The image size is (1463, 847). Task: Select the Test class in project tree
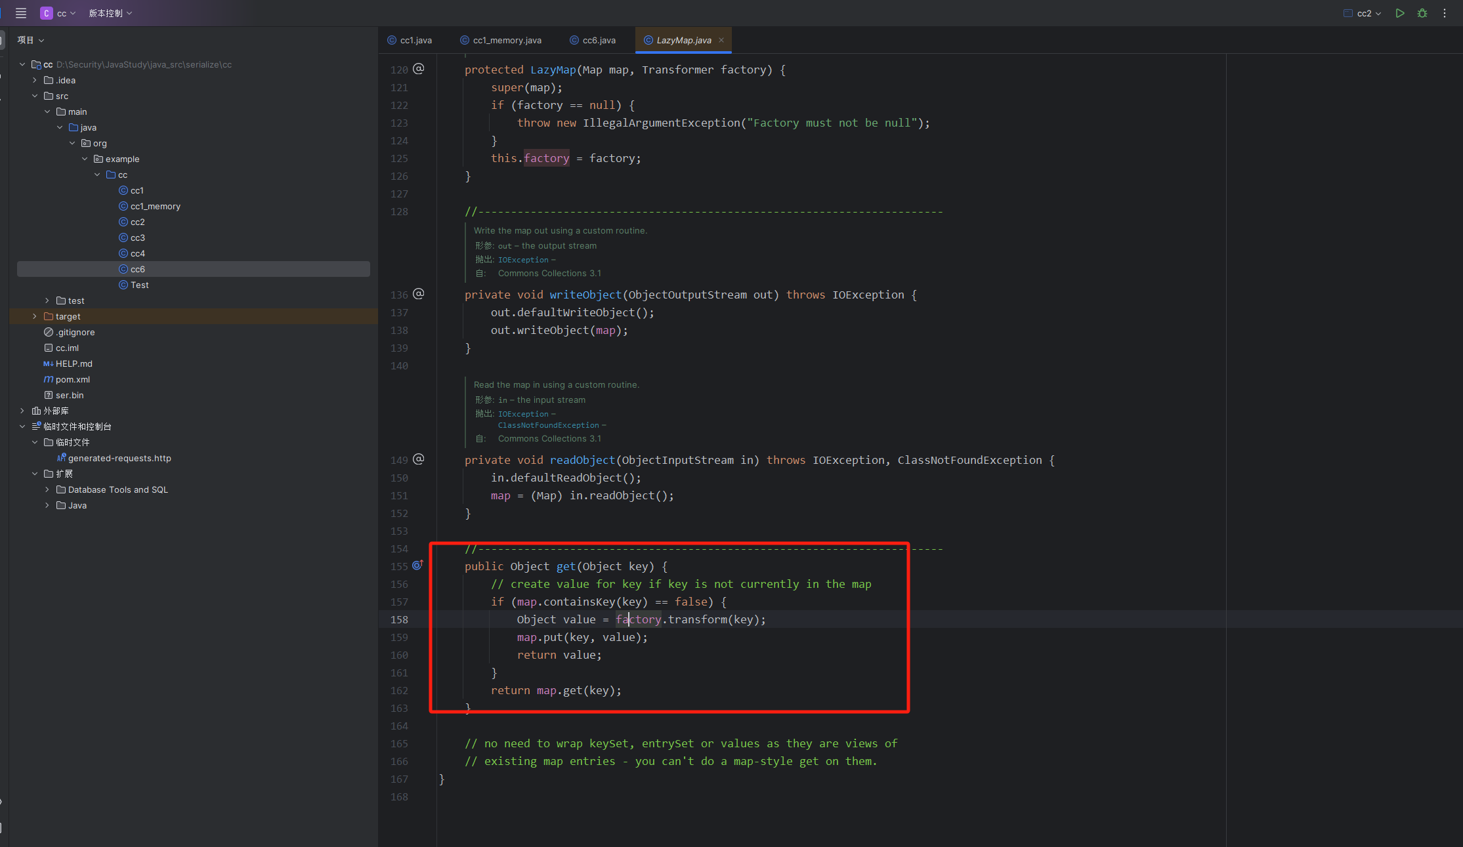click(x=139, y=285)
